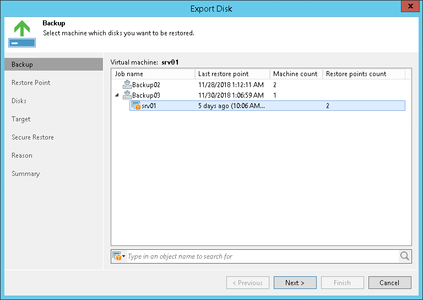Sort by Last restore point column

click(232, 74)
